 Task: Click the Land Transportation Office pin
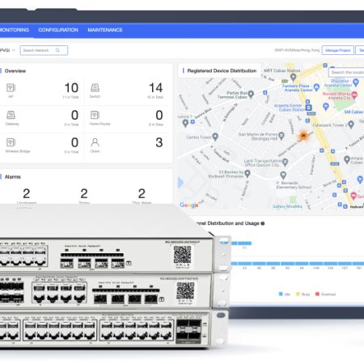coord(285,162)
